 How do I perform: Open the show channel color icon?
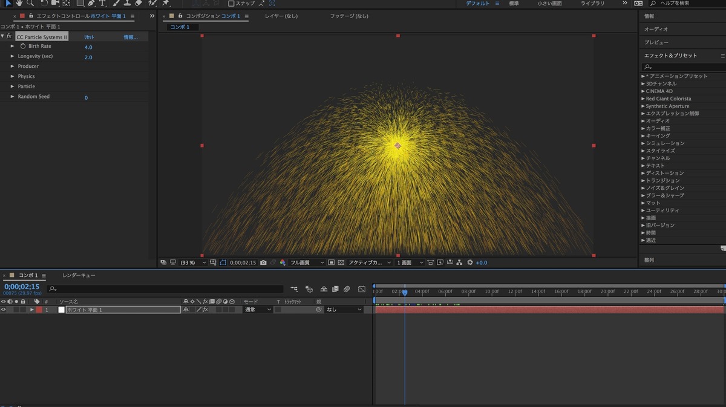click(x=283, y=262)
